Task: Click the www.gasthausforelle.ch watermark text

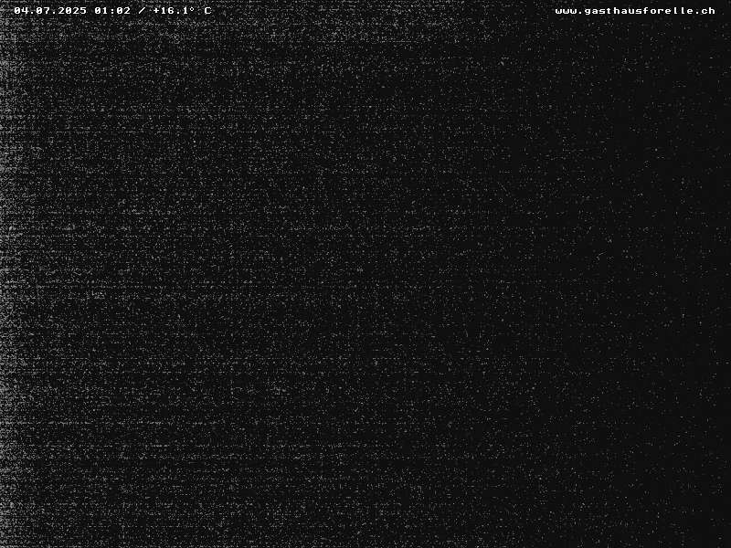Action: [635, 11]
